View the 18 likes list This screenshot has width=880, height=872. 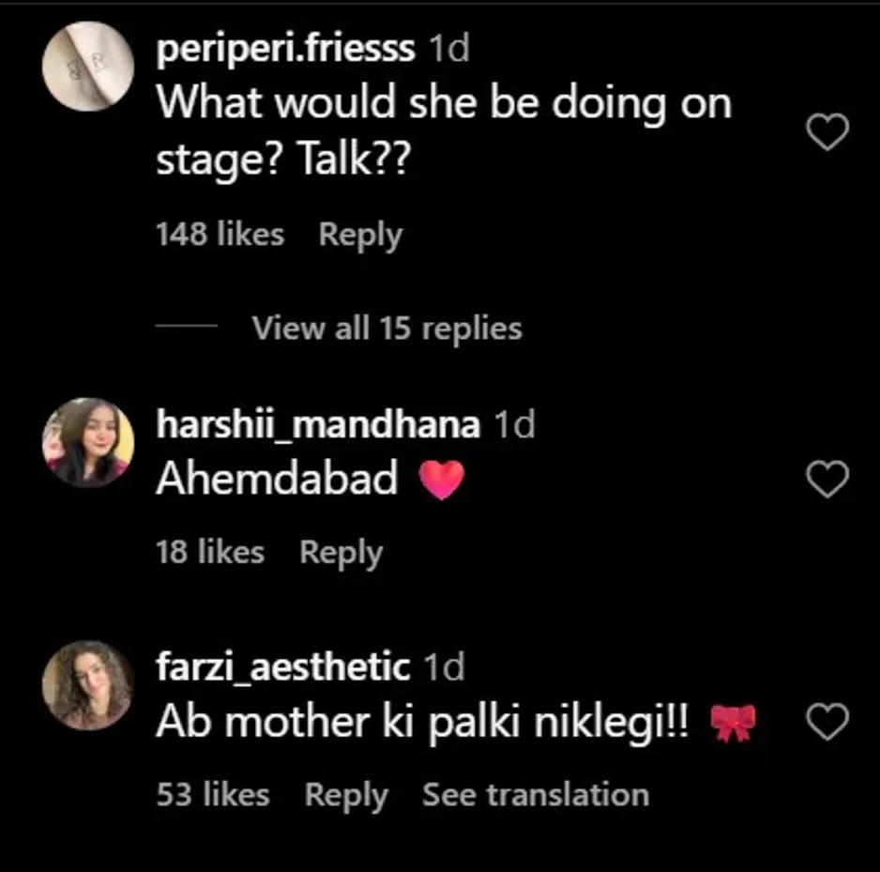point(210,553)
